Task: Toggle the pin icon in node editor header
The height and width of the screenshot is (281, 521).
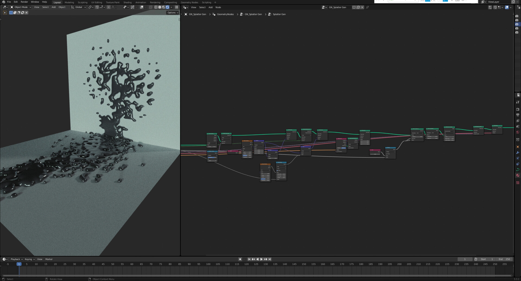Action: (x=367, y=7)
